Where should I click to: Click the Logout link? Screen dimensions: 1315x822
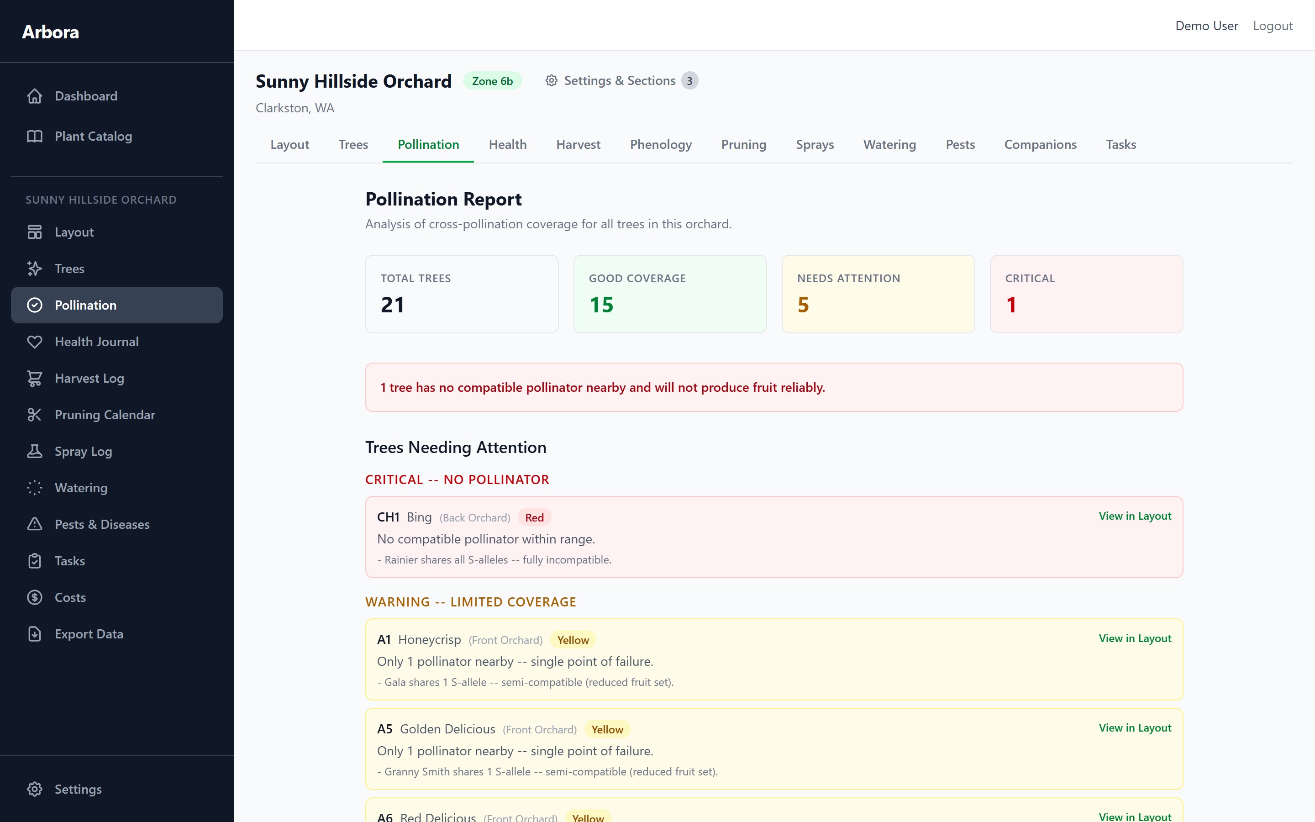point(1273,26)
